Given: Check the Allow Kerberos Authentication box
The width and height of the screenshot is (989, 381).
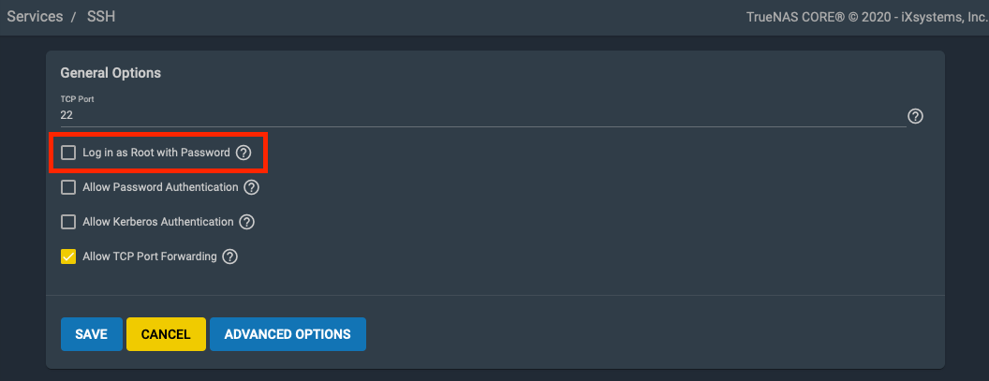Looking at the screenshot, I should point(68,222).
